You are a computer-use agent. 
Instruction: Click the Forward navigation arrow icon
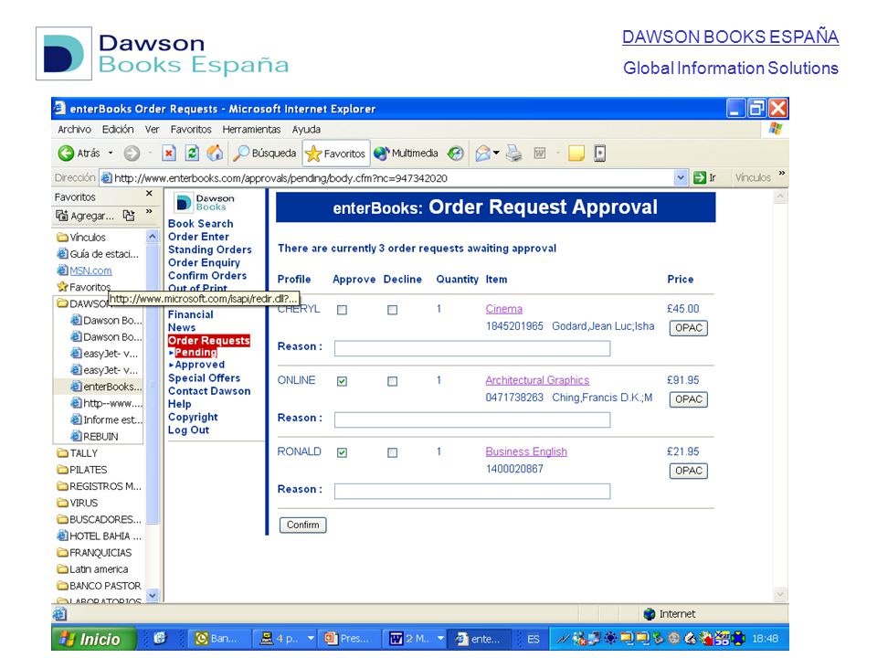(132, 153)
